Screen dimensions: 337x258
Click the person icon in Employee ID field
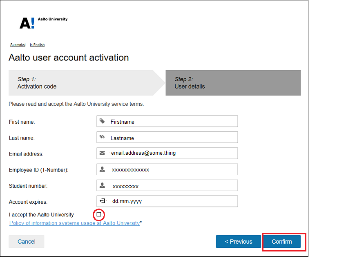click(x=102, y=169)
